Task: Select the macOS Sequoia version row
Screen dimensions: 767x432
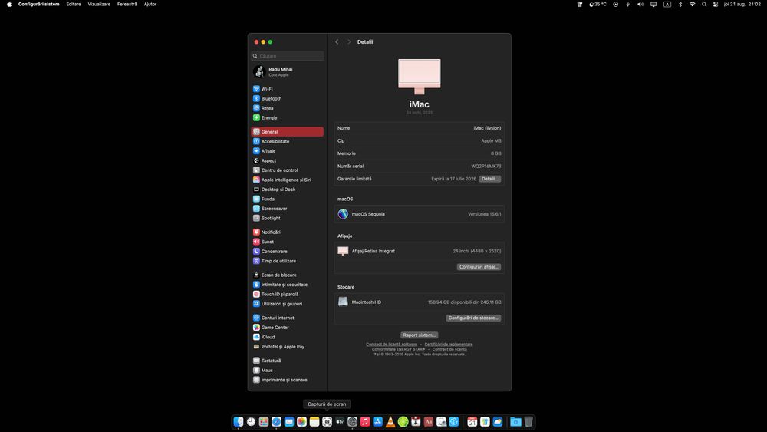Action: (420, 214)
